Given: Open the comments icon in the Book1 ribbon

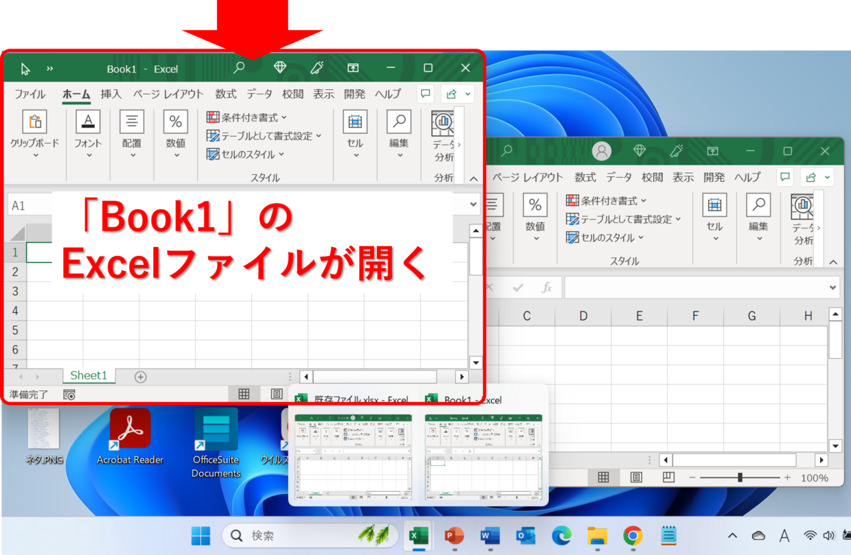Looking at the screenshot, I should [425, 94].
